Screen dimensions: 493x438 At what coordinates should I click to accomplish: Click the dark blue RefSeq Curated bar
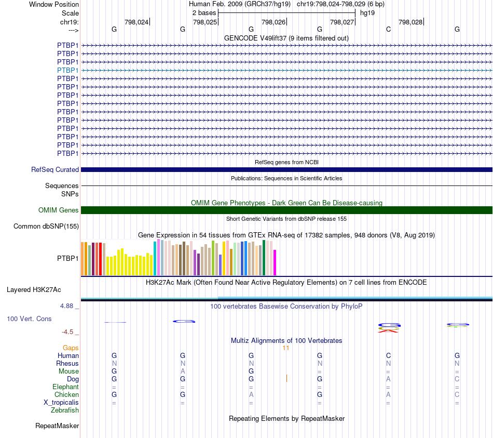(286, 170)
